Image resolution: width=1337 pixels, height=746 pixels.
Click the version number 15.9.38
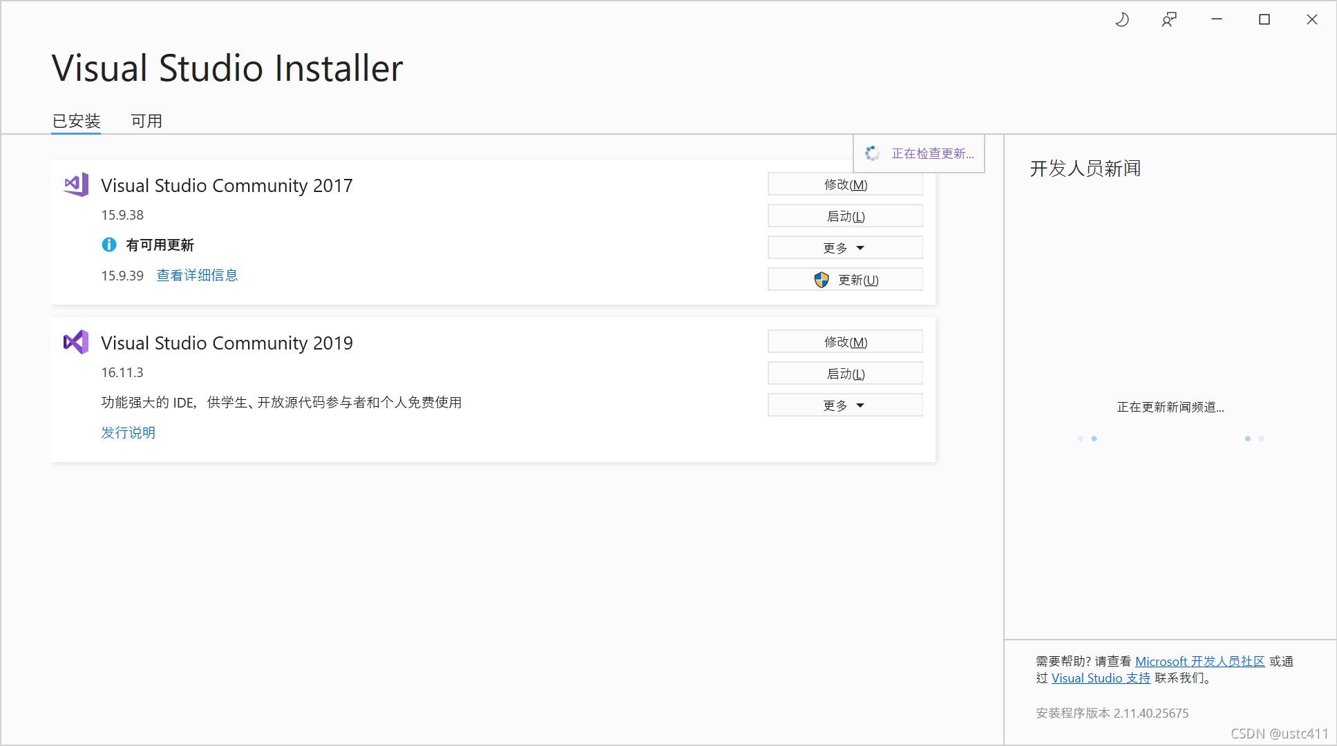point(122,215)
